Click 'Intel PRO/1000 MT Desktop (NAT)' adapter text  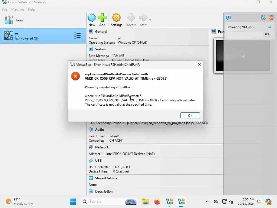tap(130, 154)
